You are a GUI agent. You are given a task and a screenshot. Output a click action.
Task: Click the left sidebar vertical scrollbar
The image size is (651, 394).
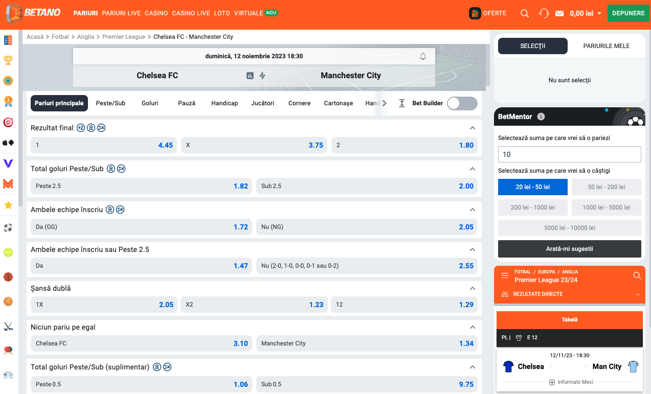(20, 118)
